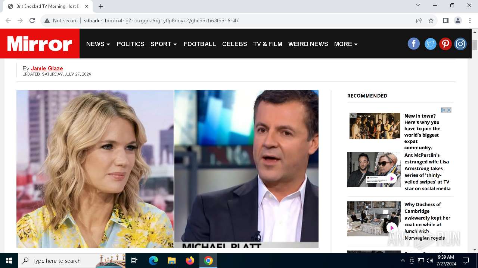
Task: Click the scrollbar down arrow
Action: (x=475, y=249)
